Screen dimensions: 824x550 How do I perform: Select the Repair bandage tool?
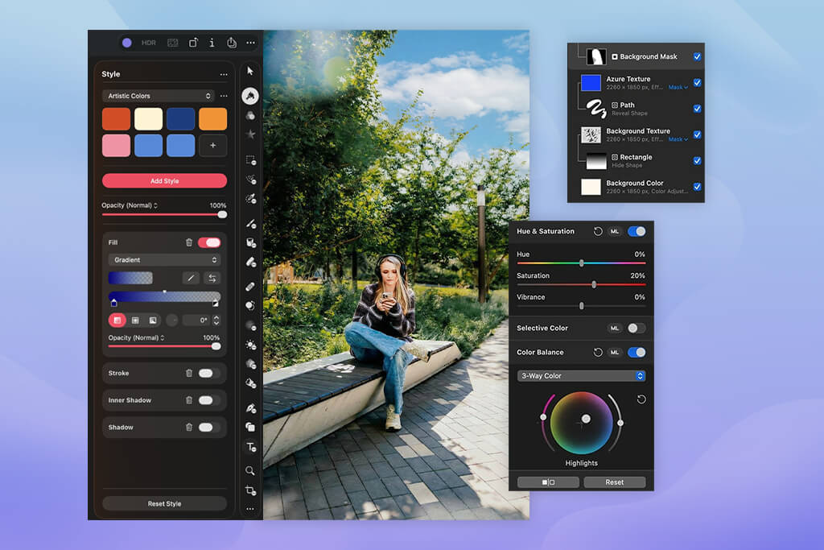tap(250, 287)
